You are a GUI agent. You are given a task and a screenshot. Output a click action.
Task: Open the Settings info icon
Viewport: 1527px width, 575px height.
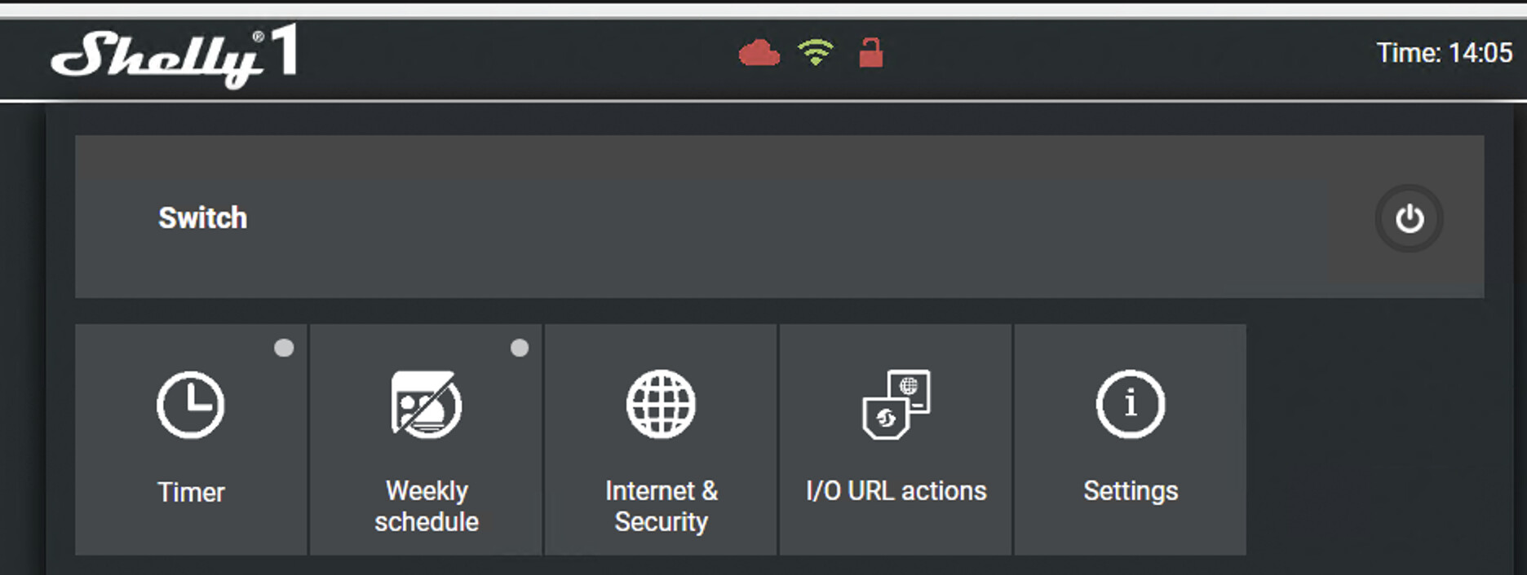[1131, 404]
